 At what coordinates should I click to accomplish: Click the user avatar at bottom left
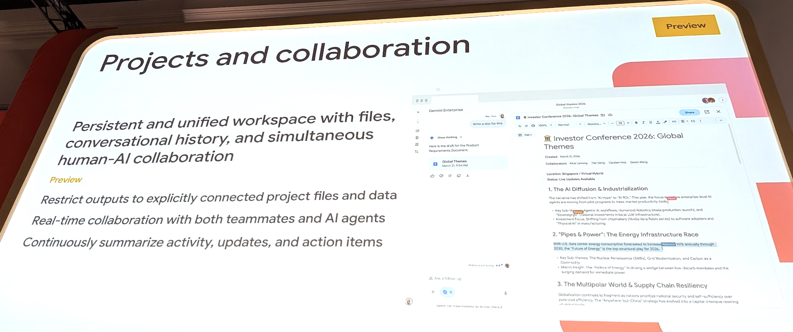tap(409, 301)
